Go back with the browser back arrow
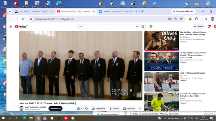The width and height of the screenshot is (216, 121). tap(10, 19)
